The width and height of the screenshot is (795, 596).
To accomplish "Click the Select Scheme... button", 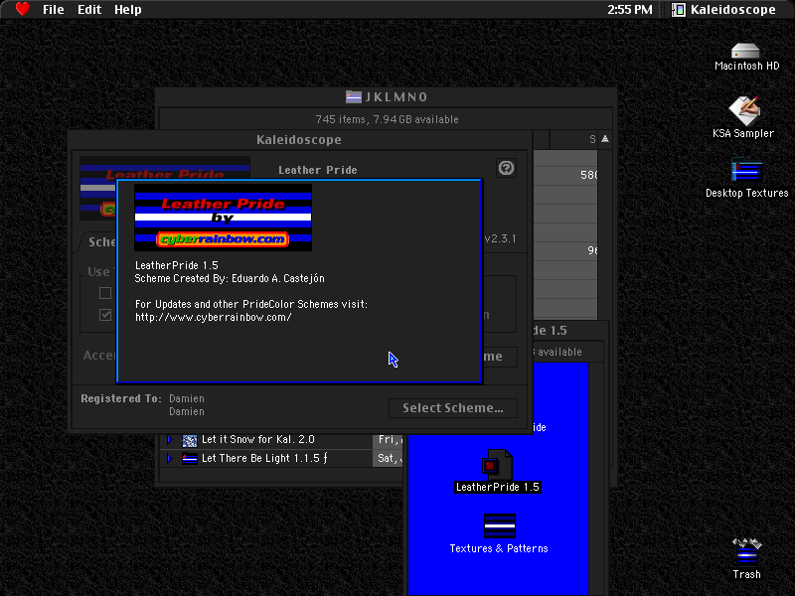I will click(453, 408).
